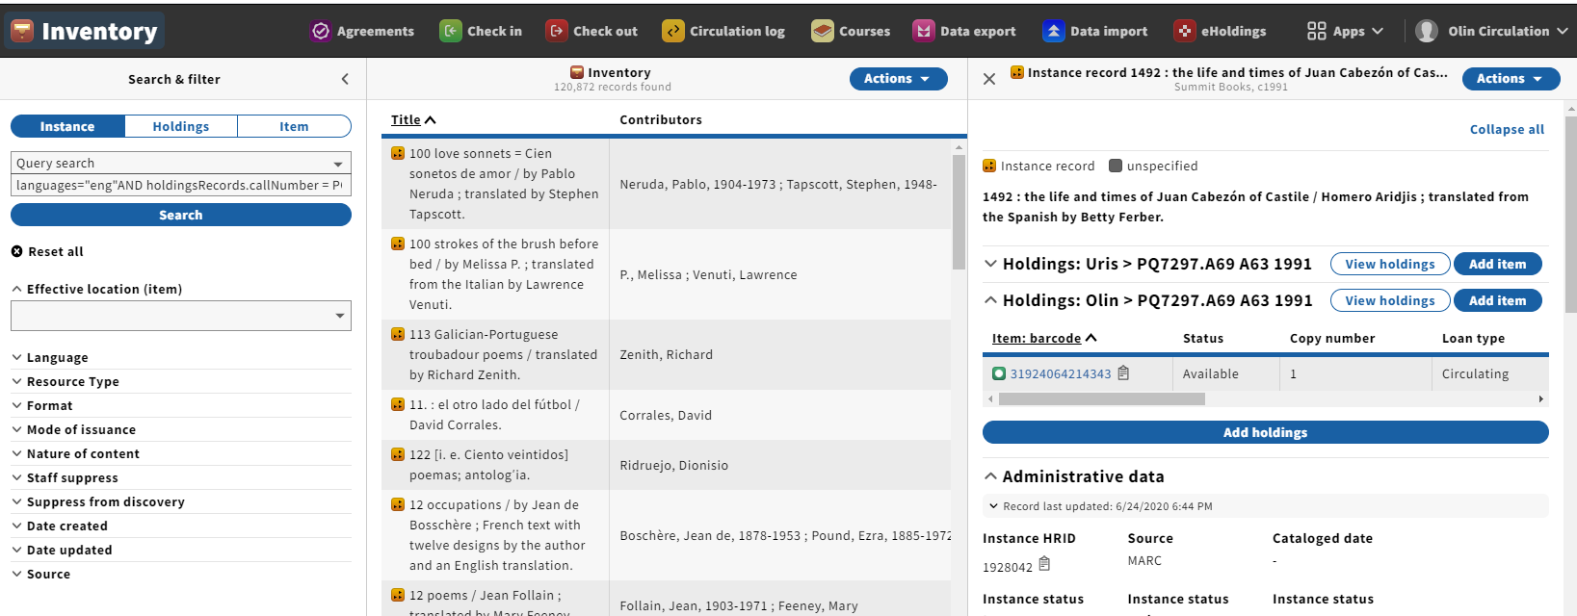Click icon beside 100 love sonnets row

pyautogui.click(x=398, y=153)
